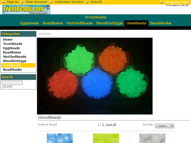Select the active GlowBeadz tab
The image size is (191, 143).
136,23
